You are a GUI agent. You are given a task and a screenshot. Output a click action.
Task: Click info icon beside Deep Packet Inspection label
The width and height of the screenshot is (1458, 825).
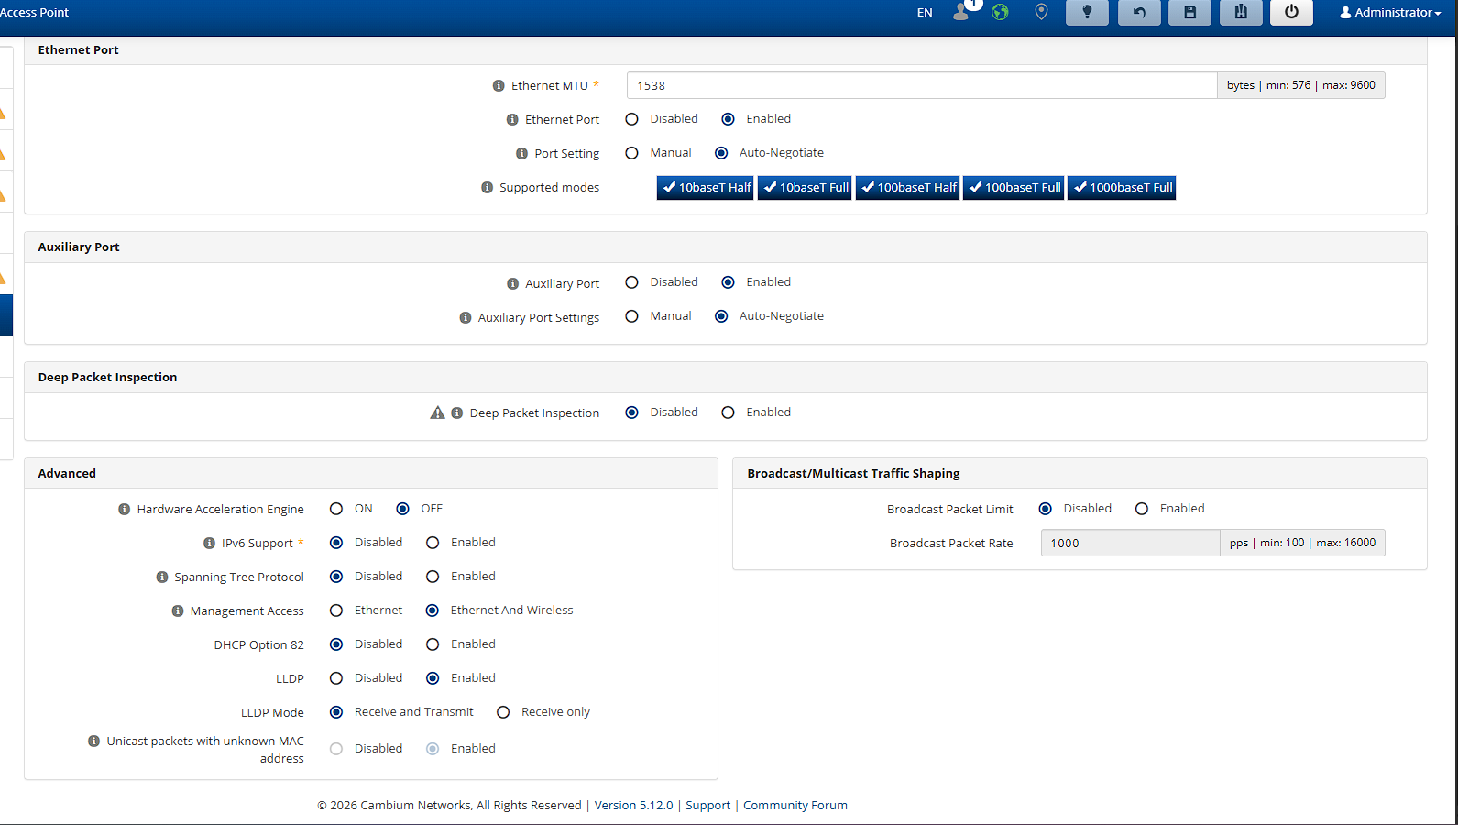(456, 412)
